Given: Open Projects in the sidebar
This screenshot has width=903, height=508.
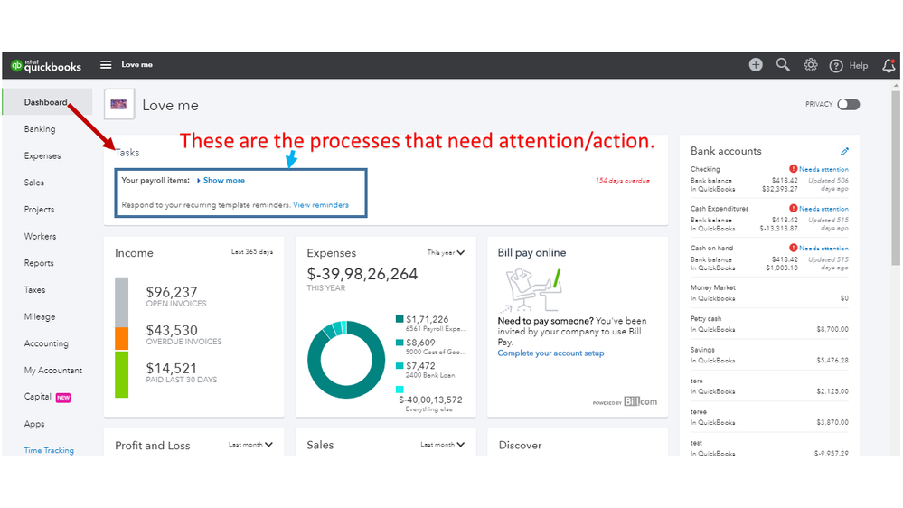Looking at the screenshot, I should tap(39, 209).
